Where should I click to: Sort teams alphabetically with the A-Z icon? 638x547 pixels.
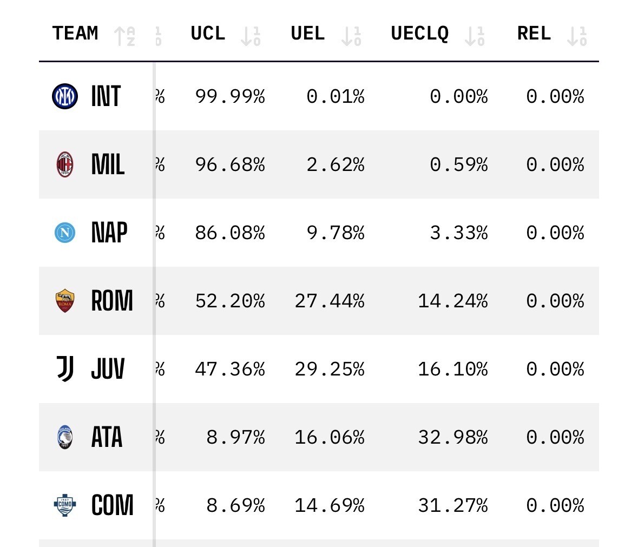[x=125, y=36]
